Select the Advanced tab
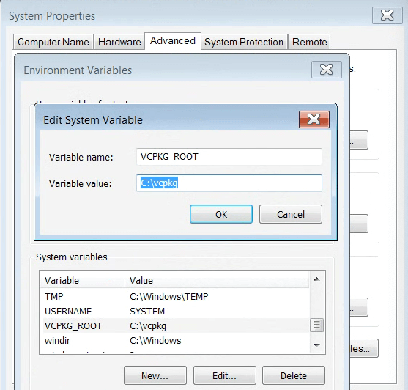The width and height of the screenshot is (408, 390). coord(173,41)
